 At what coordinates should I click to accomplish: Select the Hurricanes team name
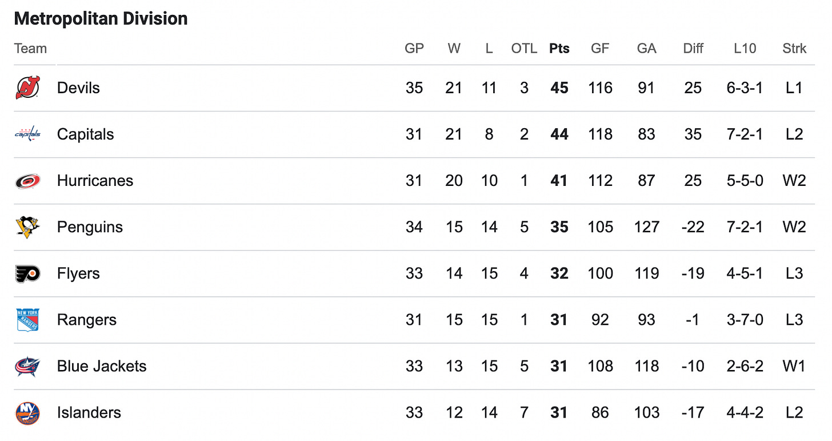(x=95, y=181)
